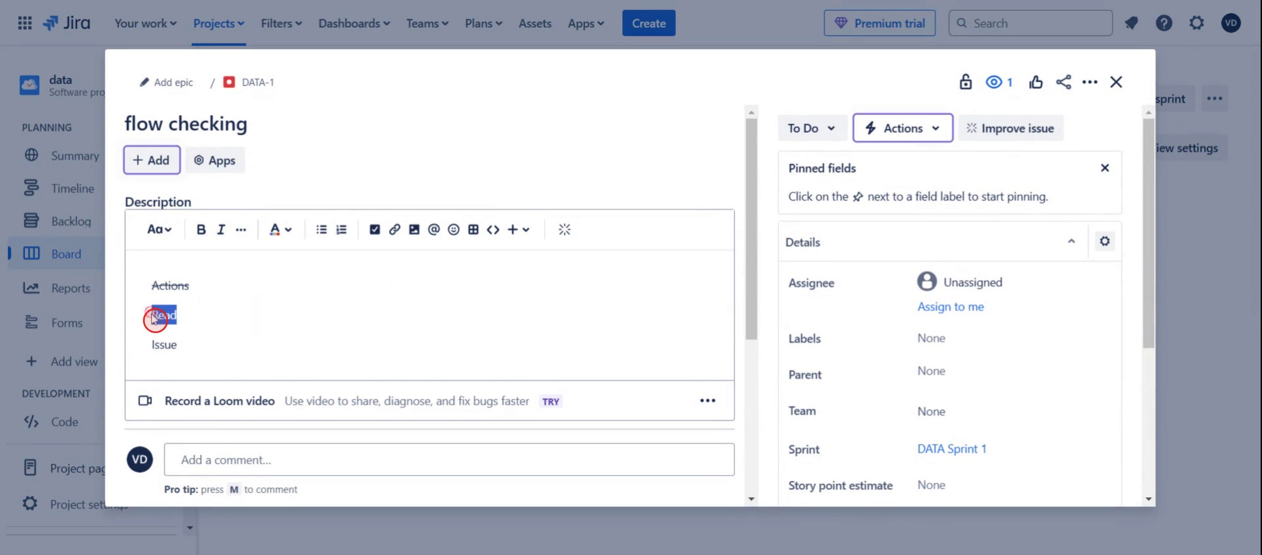Toggle the issue restriction lock icon
Image resolution: width=1262 pixels, height=555 pixels.
pyautogui.click(x=966, y=82)
